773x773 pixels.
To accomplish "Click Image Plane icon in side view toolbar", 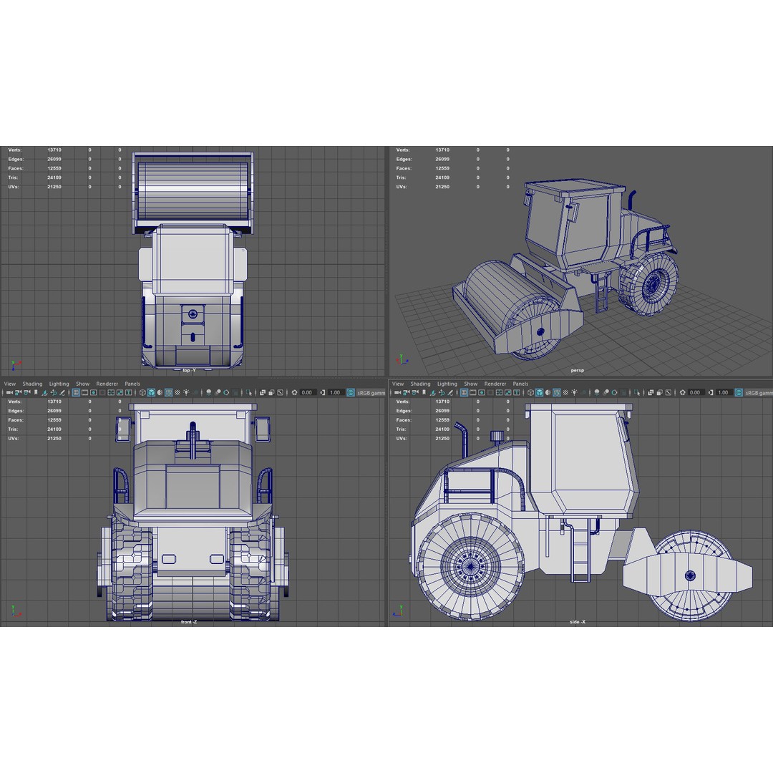I will point(432,392).
